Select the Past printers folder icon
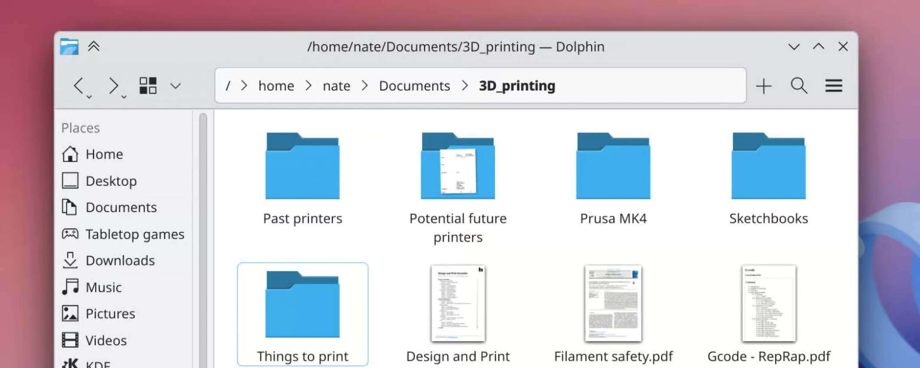The width and height of the screenshot is (920, 368). tap(302, 166)
